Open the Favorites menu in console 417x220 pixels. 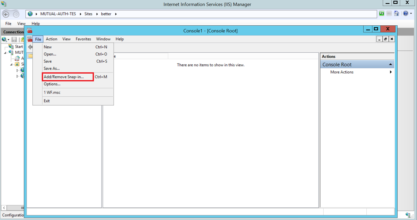tap(83, 39)
